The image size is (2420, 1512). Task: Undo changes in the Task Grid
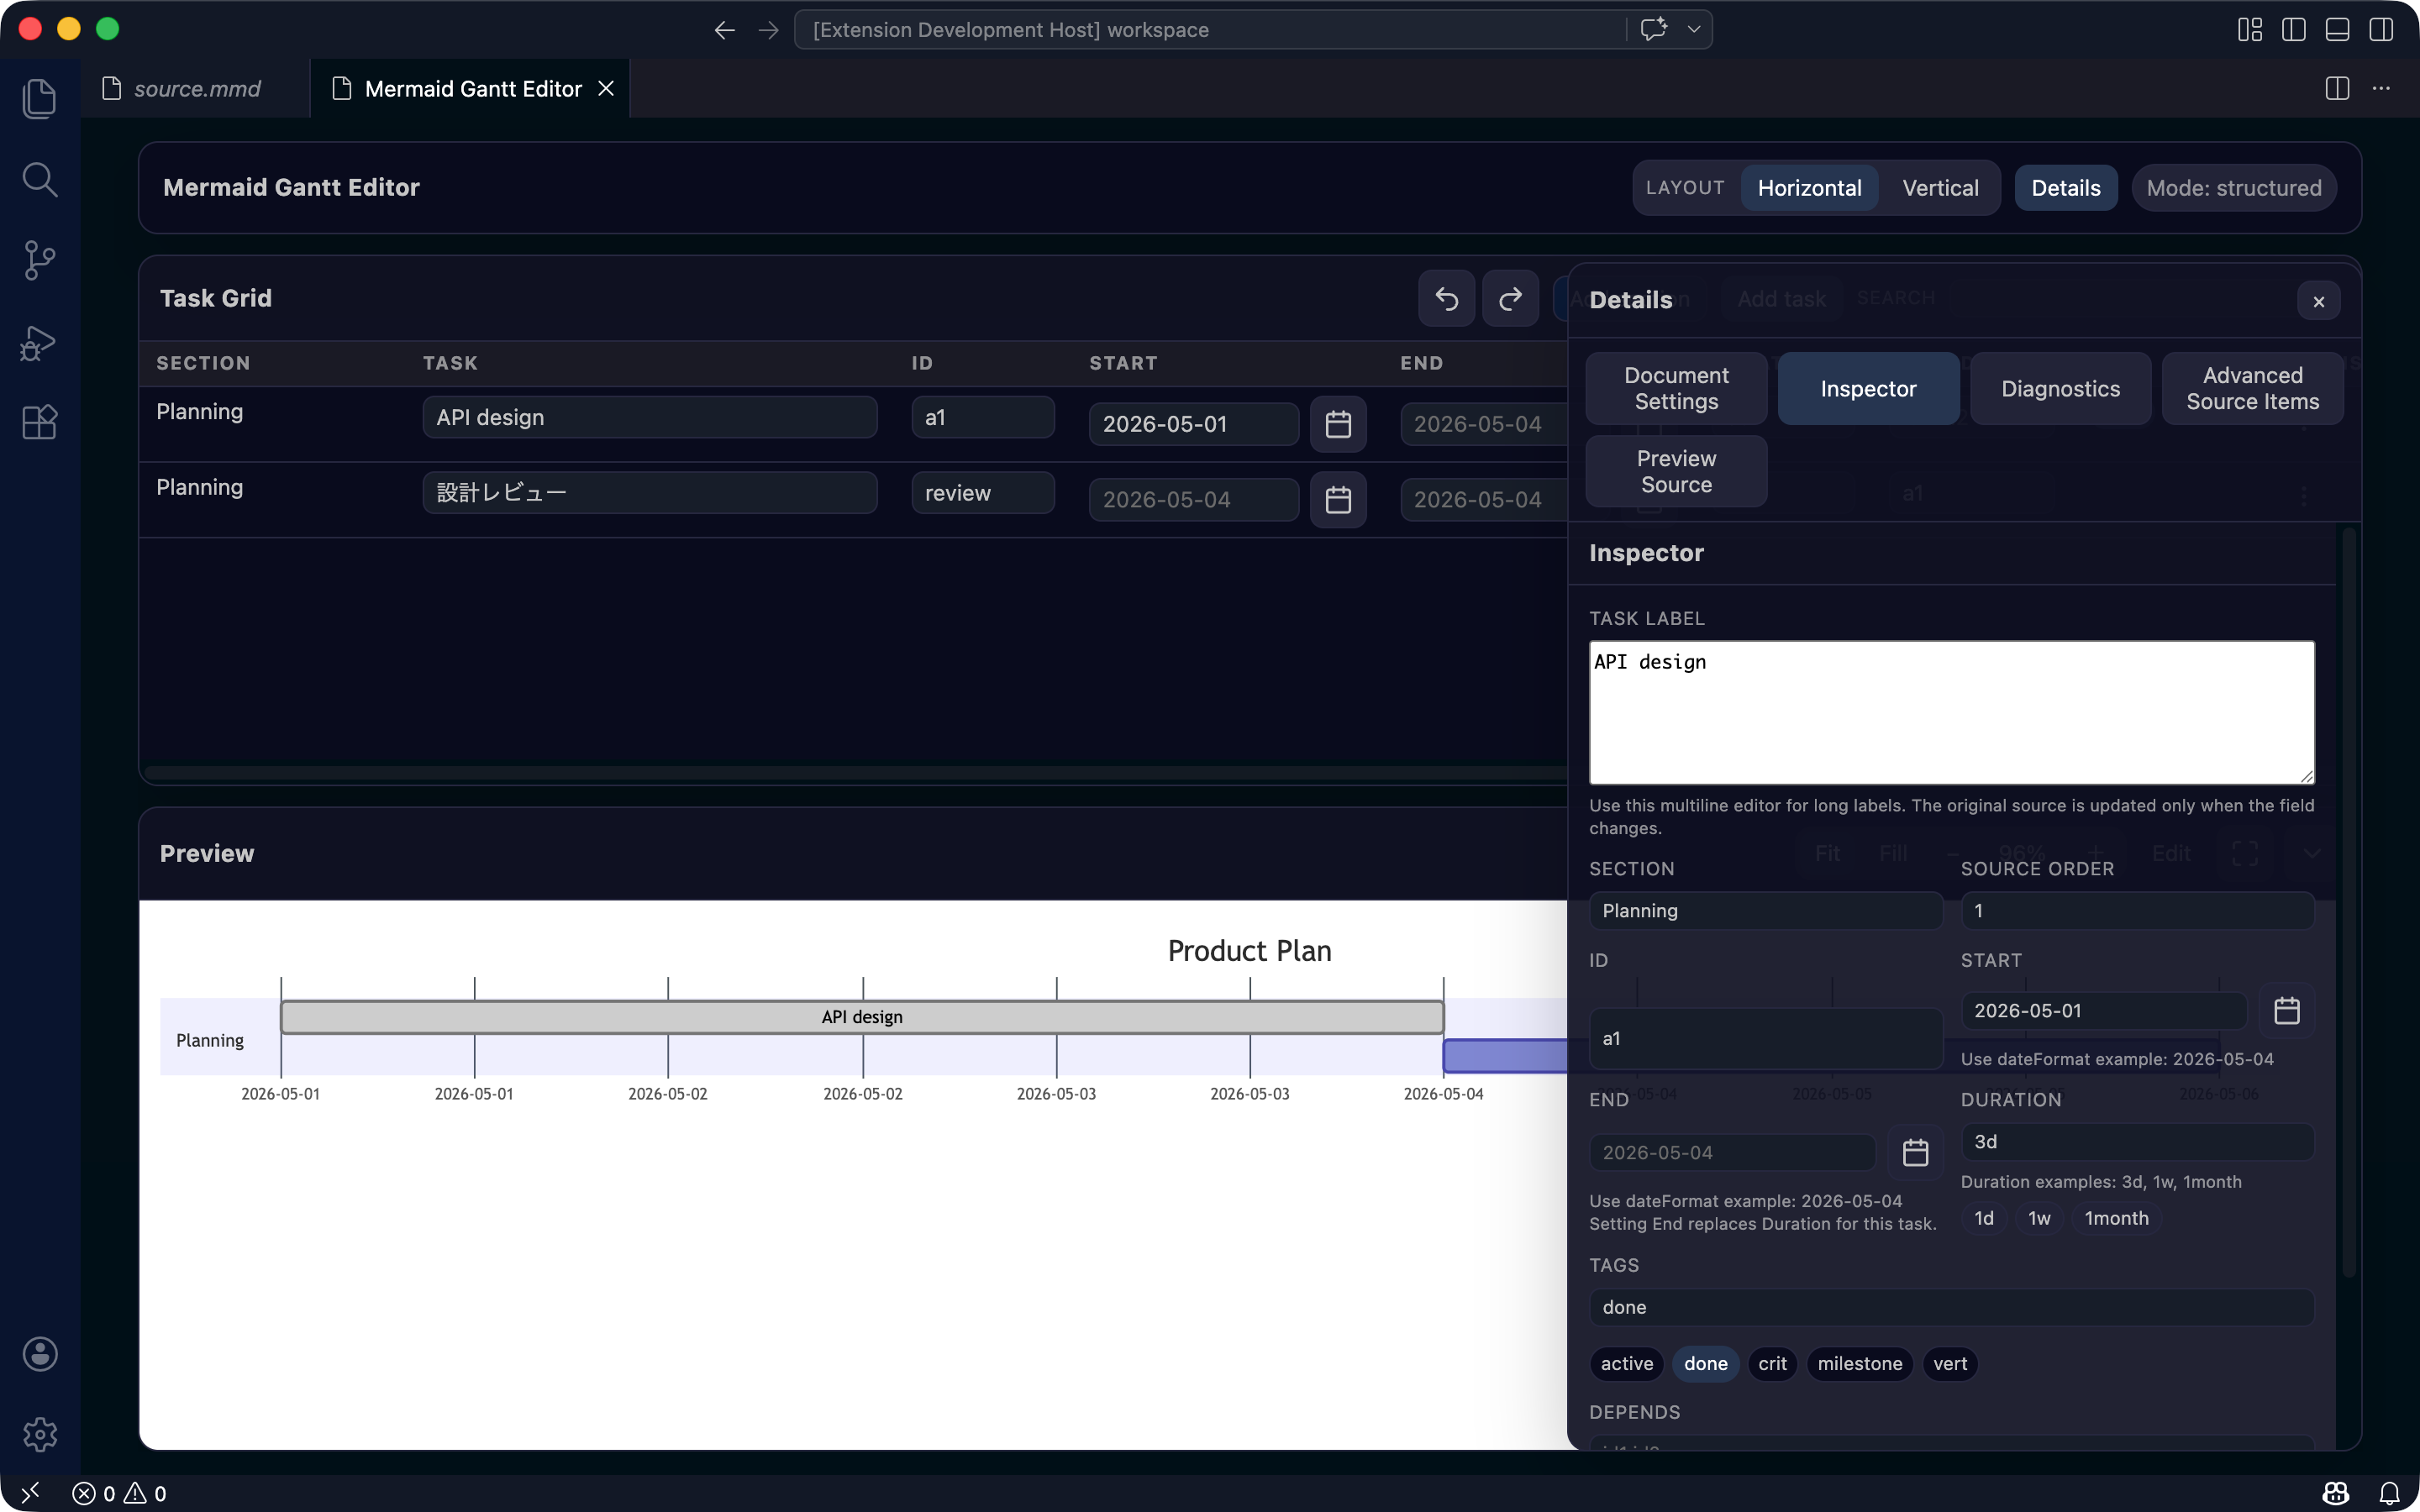(1445, 298)
